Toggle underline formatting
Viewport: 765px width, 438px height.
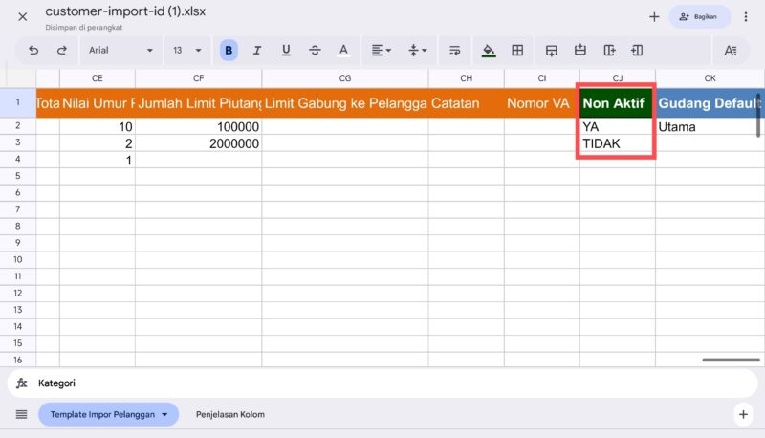286,51
